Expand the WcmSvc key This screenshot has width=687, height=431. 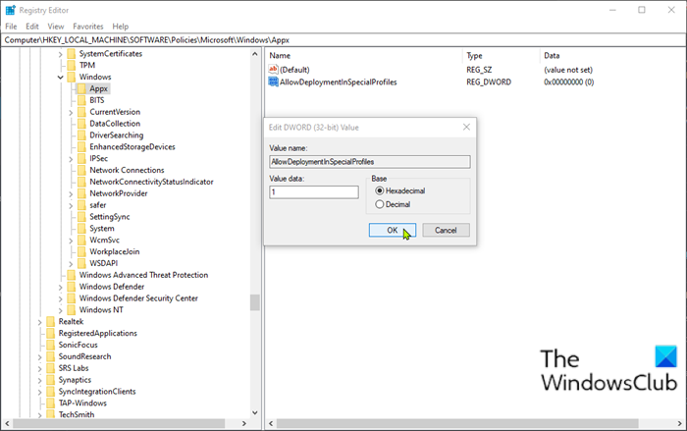coord(71,241)
